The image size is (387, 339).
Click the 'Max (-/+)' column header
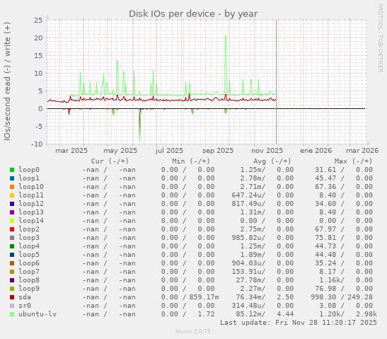tap(353, 161)
